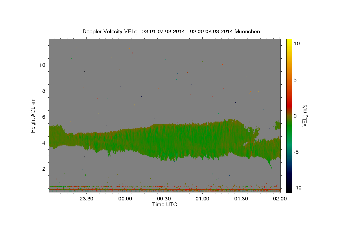The width and height of the screenshot is (347, 231).
Task: Click the colorbar value -10 at bottom
Action: tap(297, 188)
